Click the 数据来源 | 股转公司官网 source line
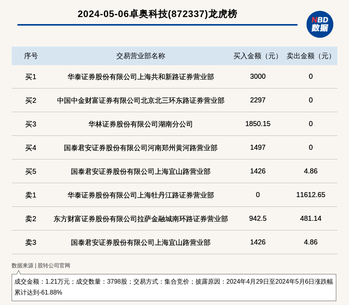 [41, 265]
